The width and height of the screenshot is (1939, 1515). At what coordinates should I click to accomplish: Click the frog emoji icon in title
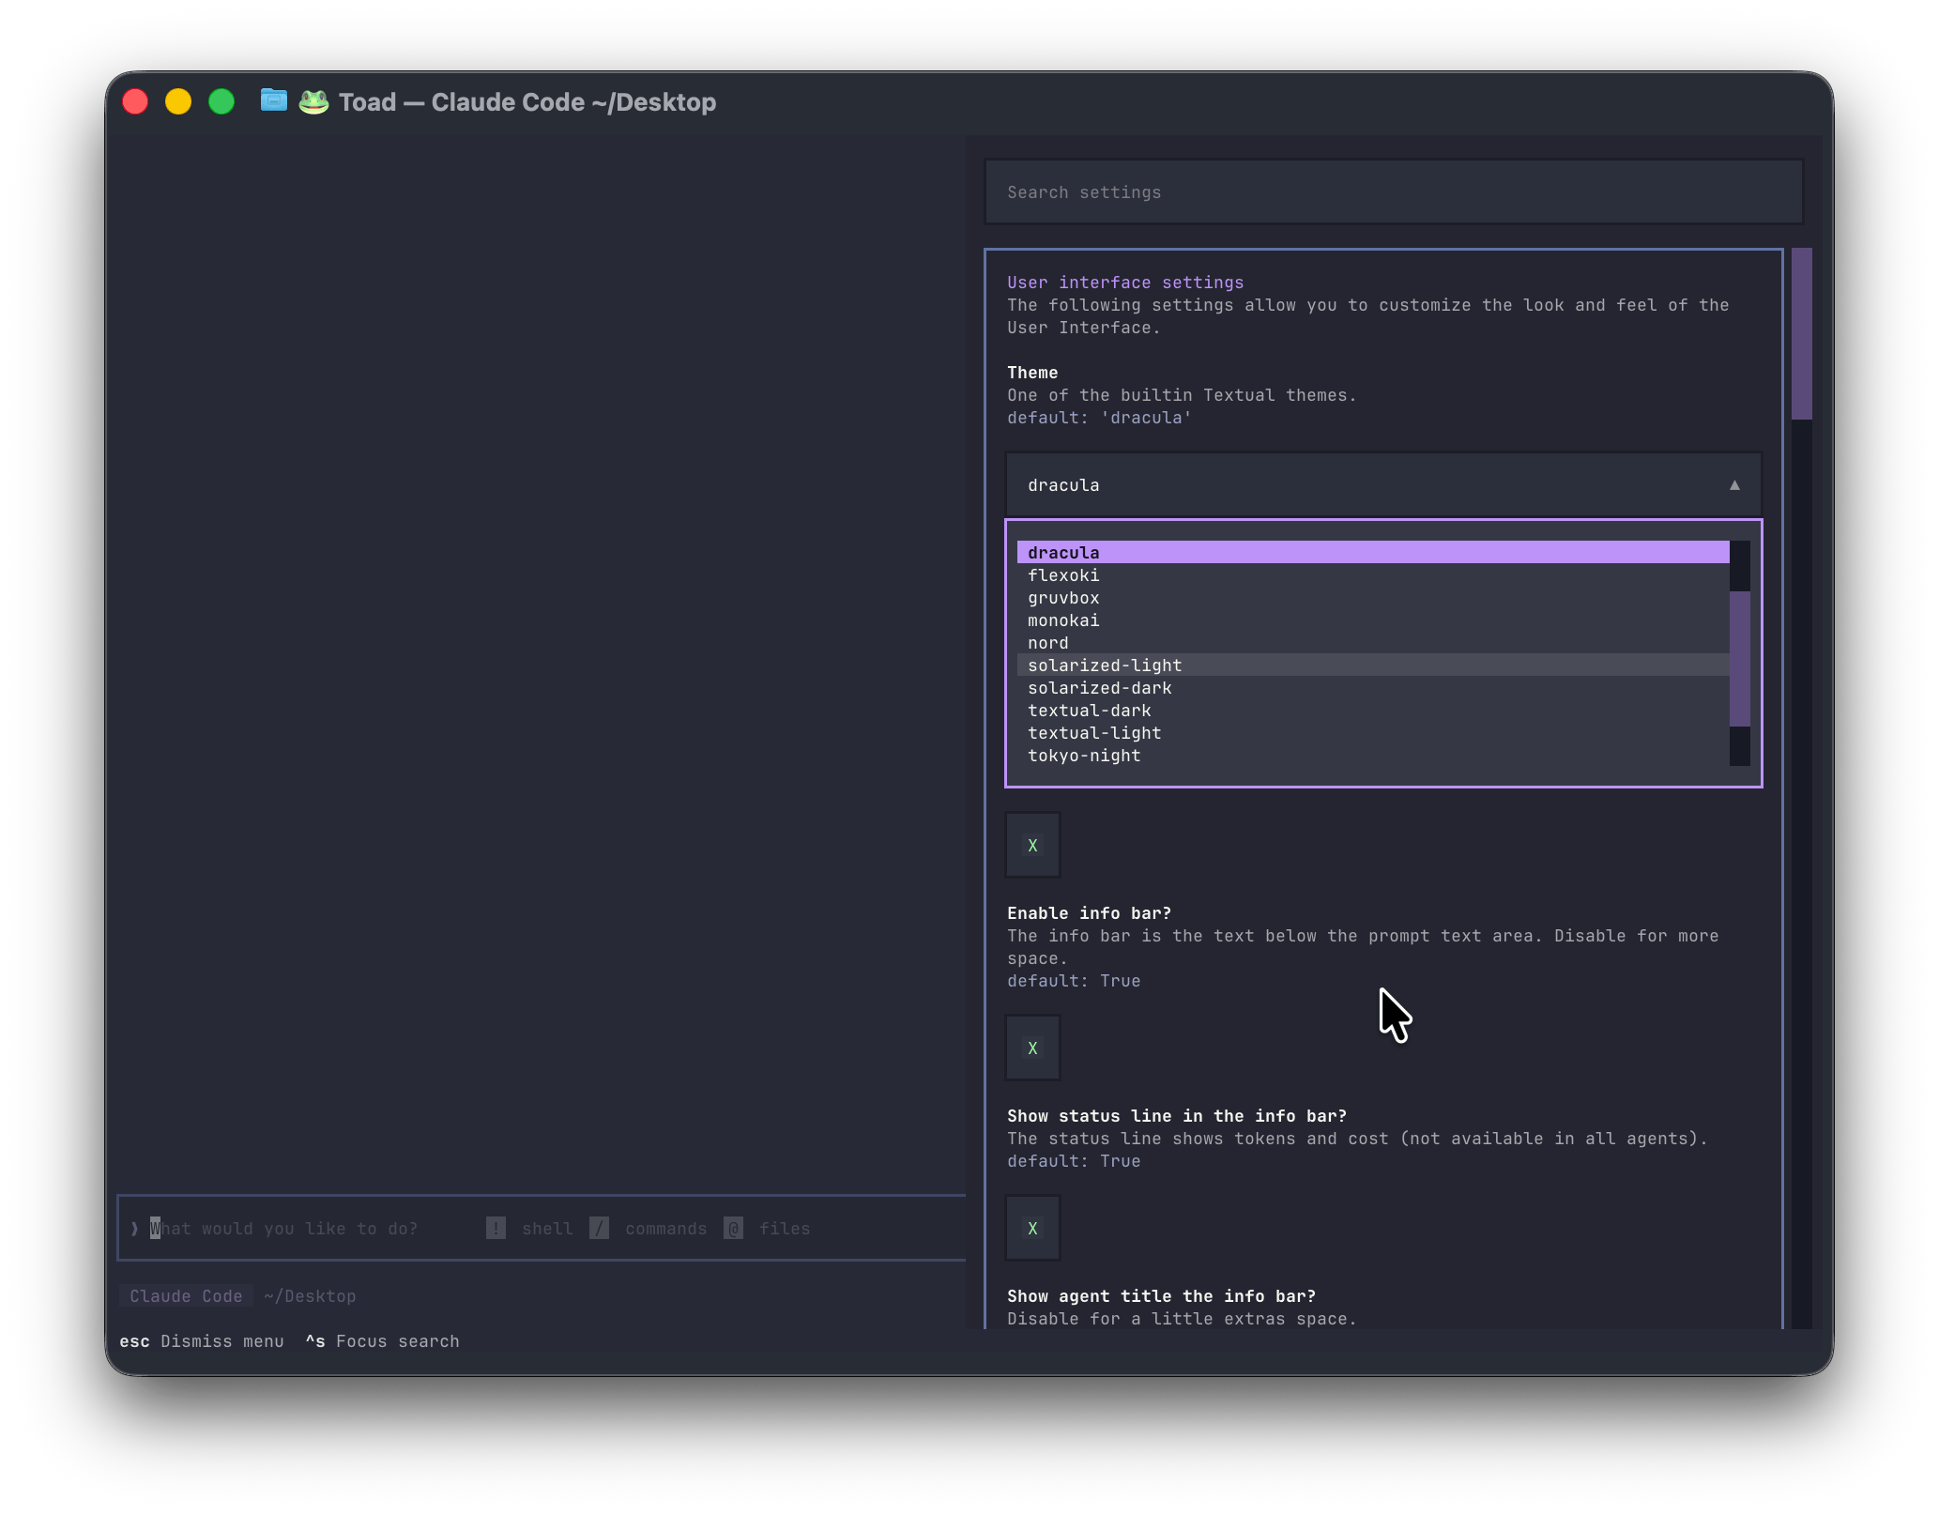point(313,101)
